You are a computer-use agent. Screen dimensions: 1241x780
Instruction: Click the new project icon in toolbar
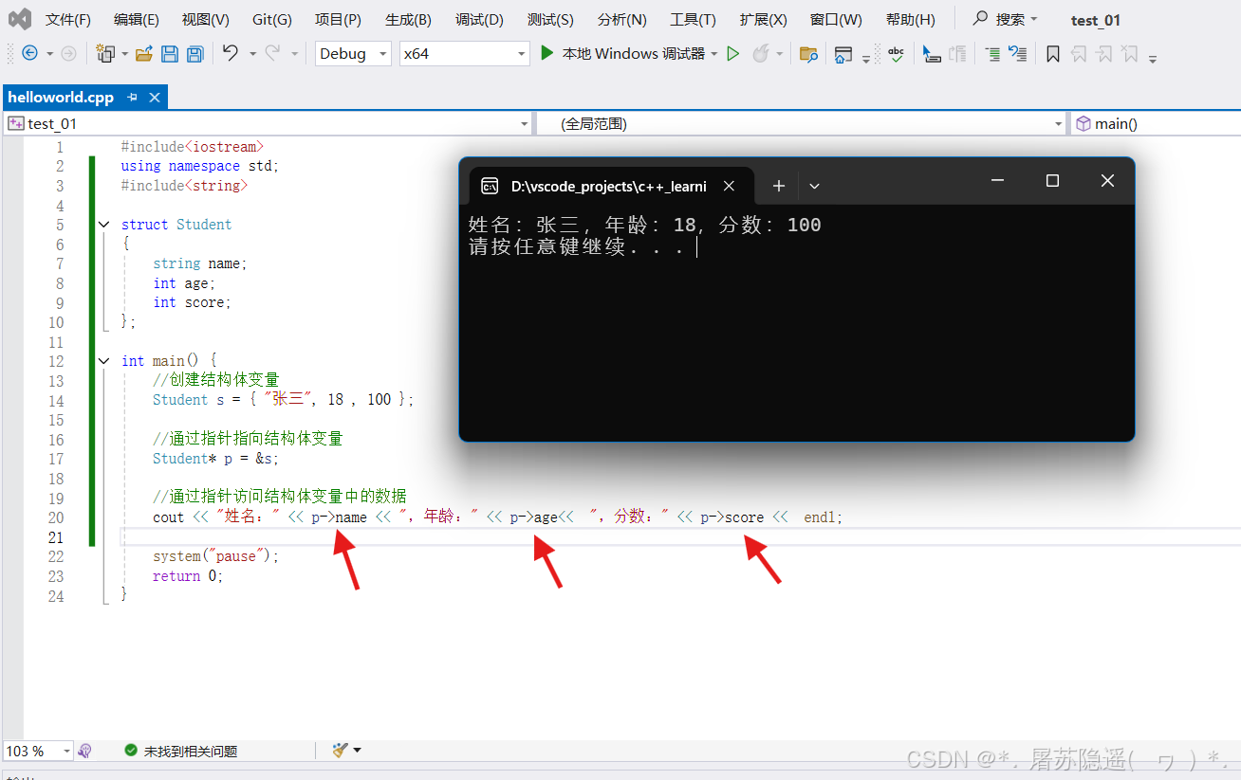pos(105,54)
